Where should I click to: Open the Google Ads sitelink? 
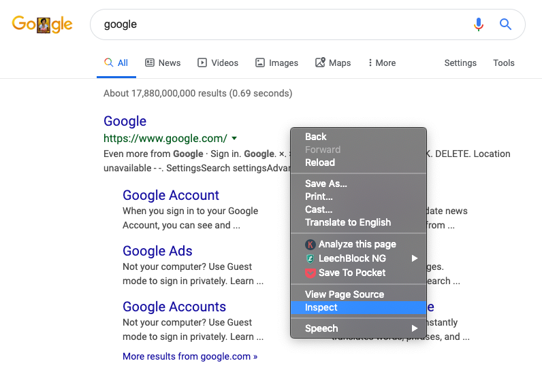157,251
